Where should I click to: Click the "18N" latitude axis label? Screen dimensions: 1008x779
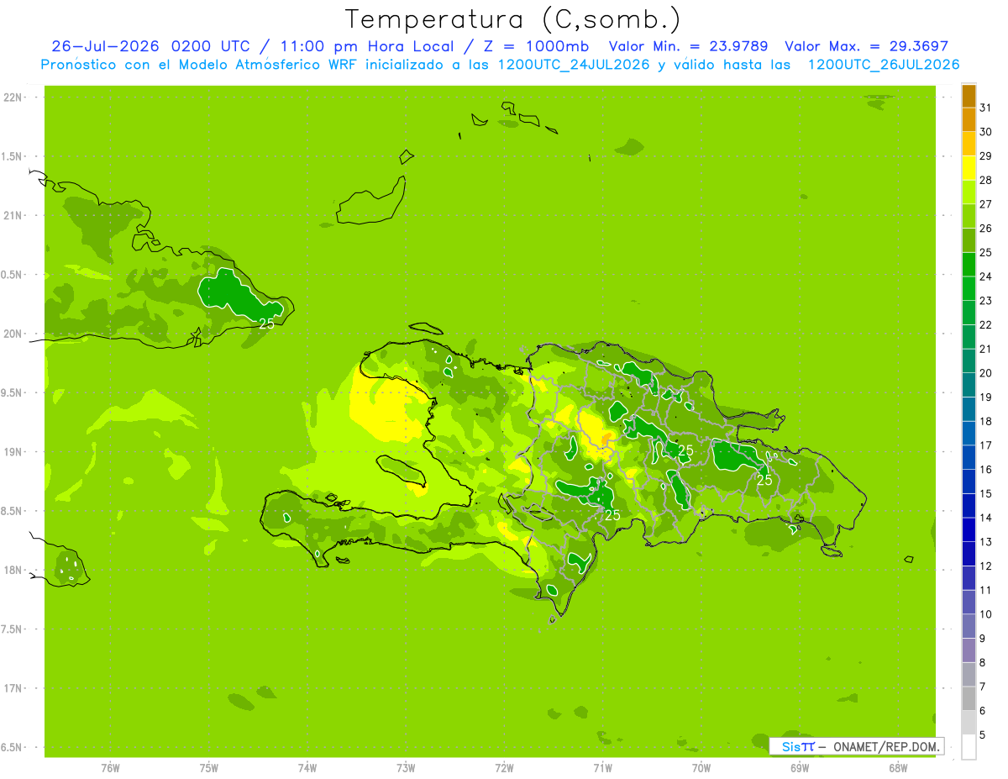click(x=13, y=570)
